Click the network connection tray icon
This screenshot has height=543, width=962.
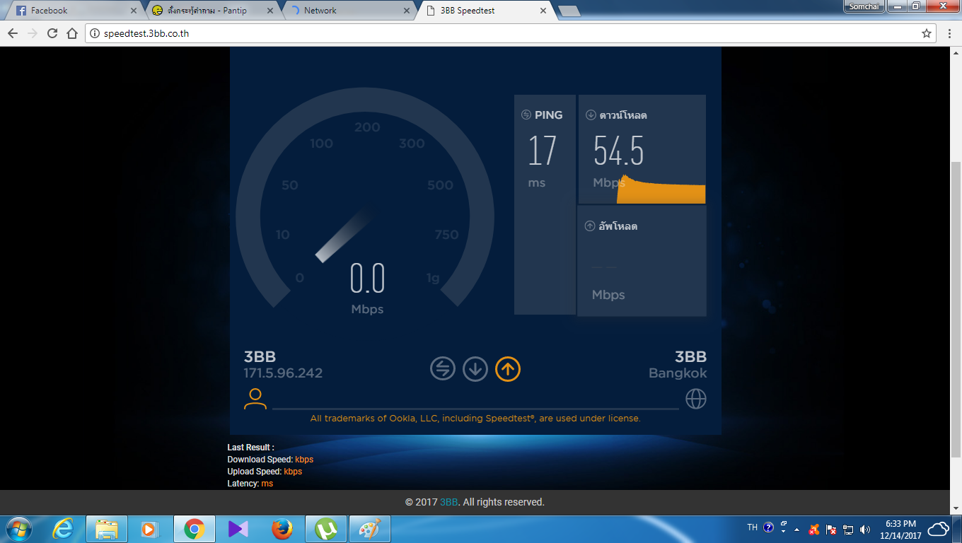click(848, 529)
